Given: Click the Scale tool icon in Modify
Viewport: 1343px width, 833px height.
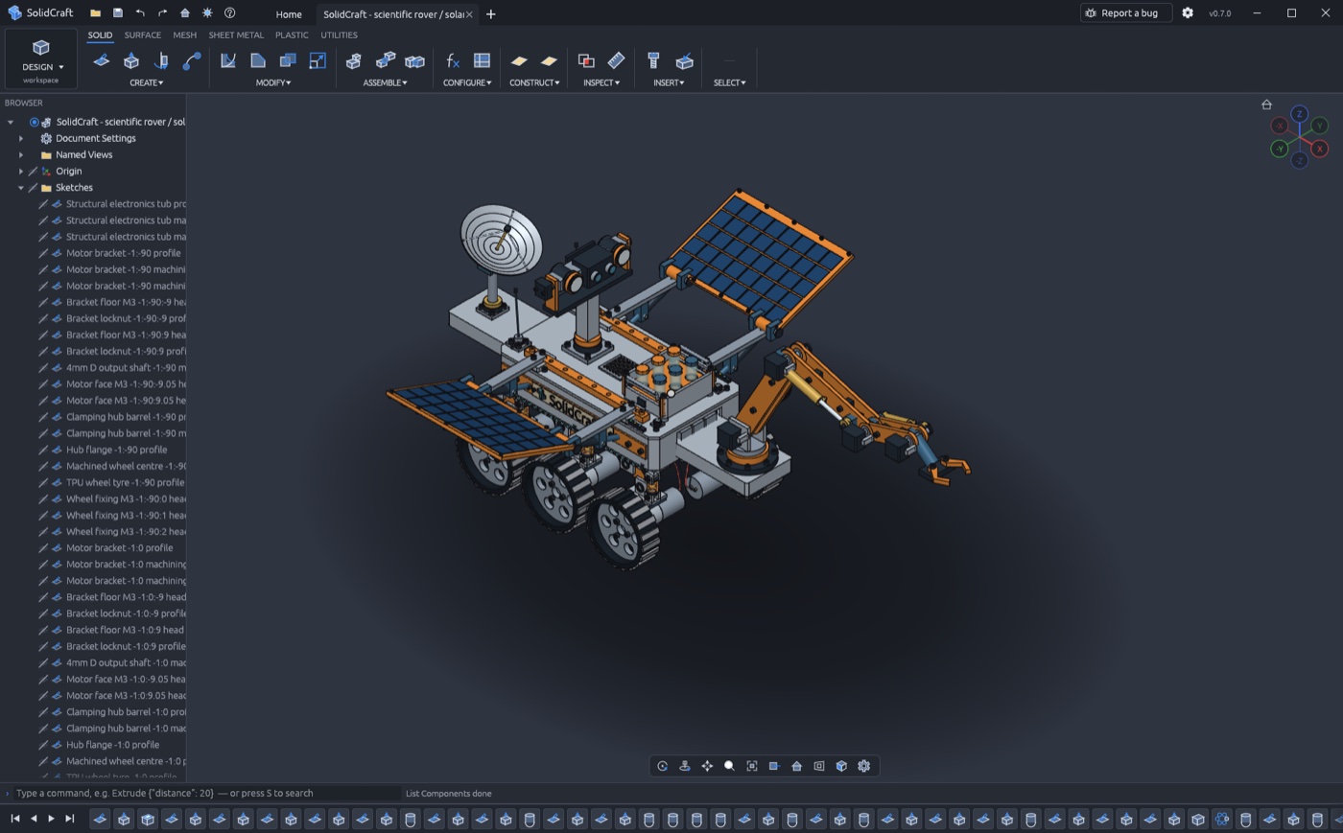Looking at the screenshot, I should [318, 60].
